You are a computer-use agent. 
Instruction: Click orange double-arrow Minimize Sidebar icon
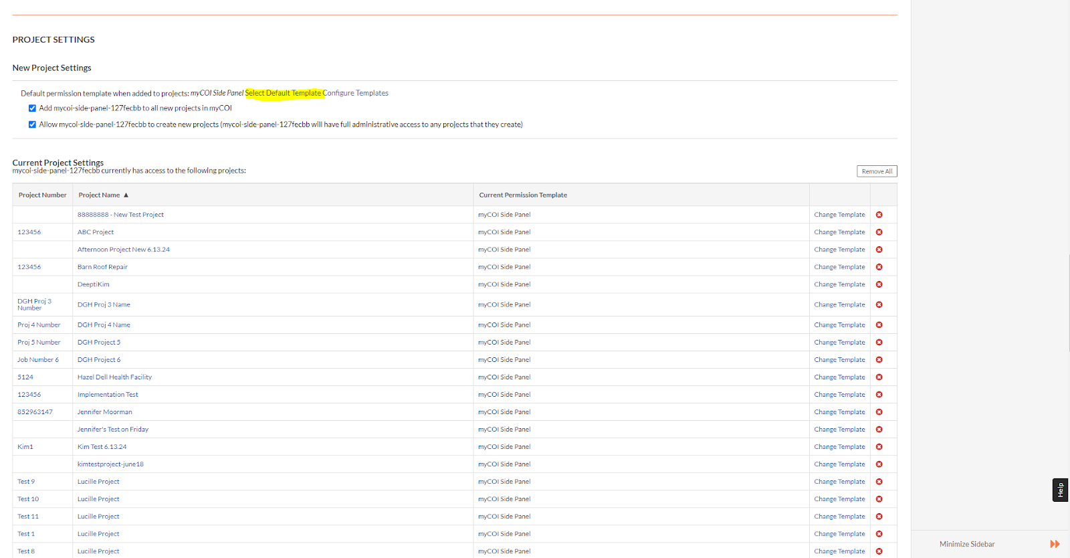(x=1055, y=544)
